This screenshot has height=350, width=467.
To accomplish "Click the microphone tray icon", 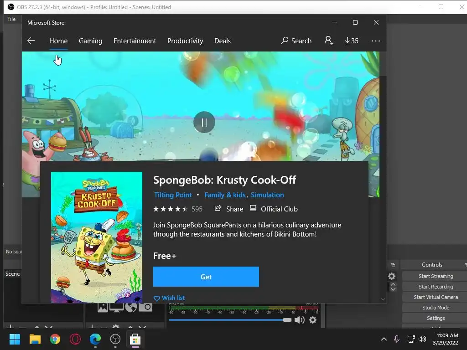I will pyautogui.click(x=397, y=339).
